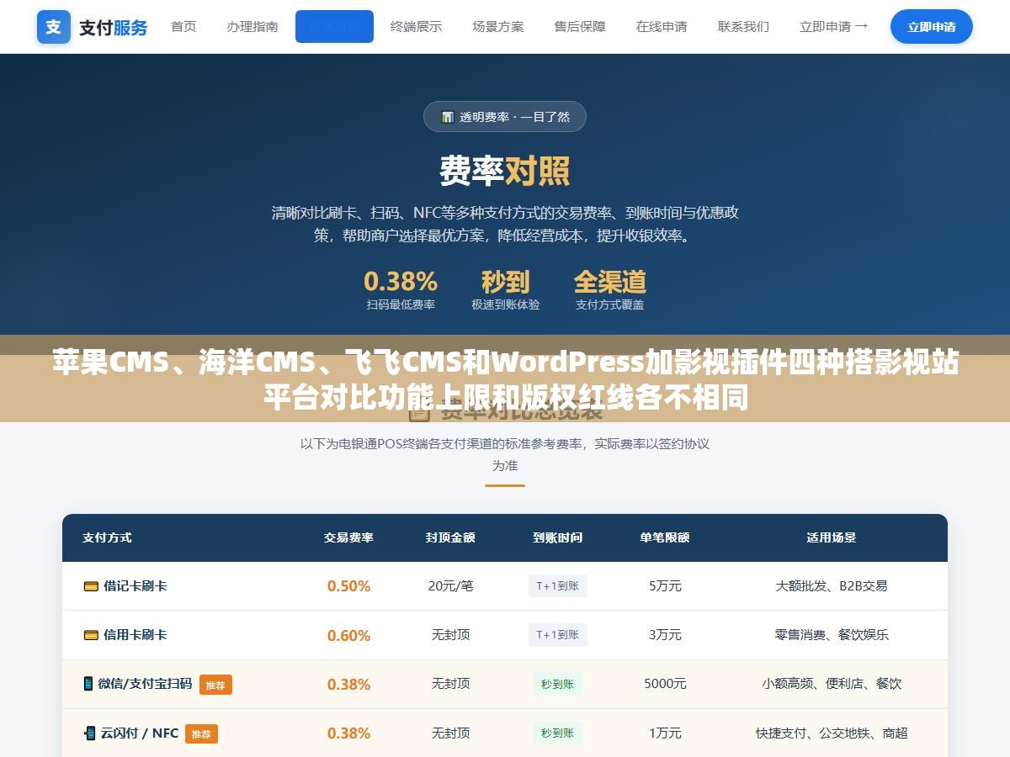Click the chart icon in the badge

(448, 117)
